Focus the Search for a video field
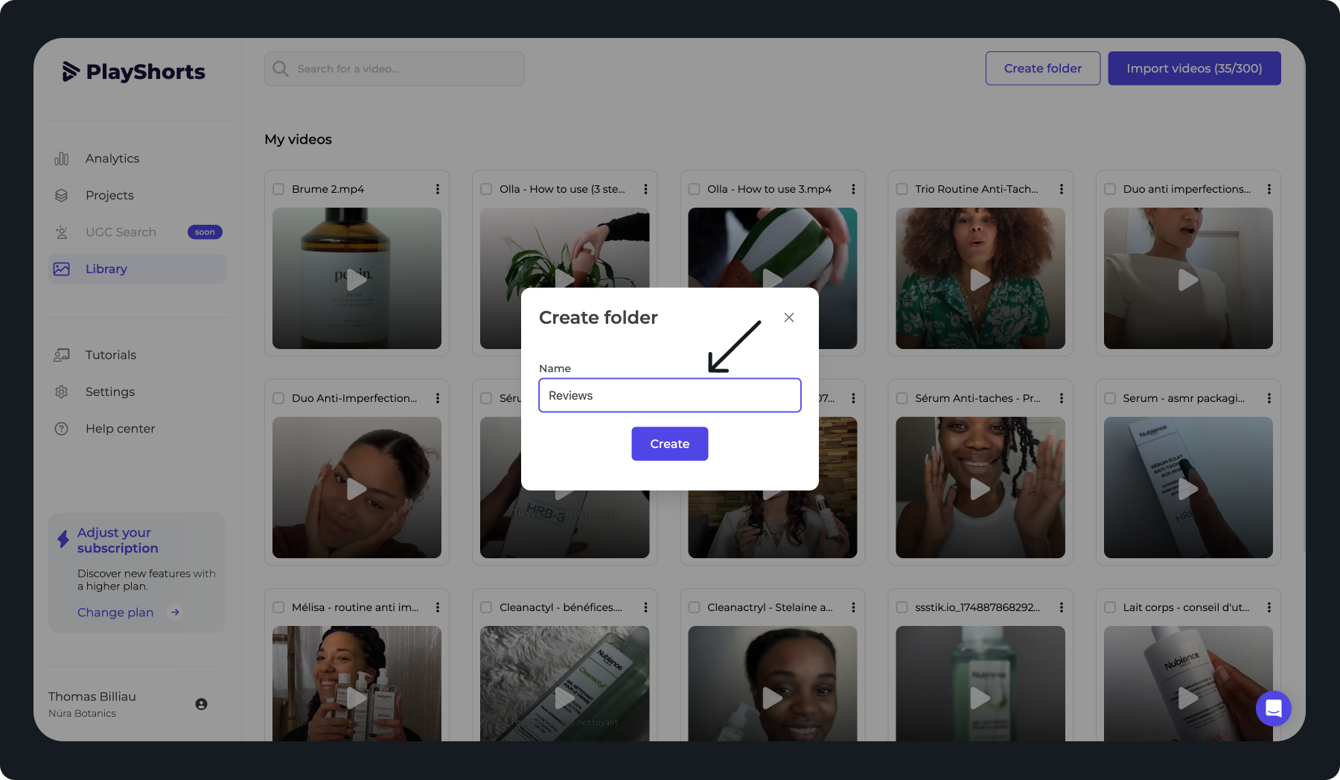The image size is (1340, 780). click(395, 68)
